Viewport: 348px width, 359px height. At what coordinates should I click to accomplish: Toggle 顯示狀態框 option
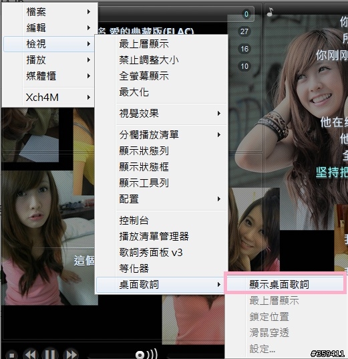[161, 167]
